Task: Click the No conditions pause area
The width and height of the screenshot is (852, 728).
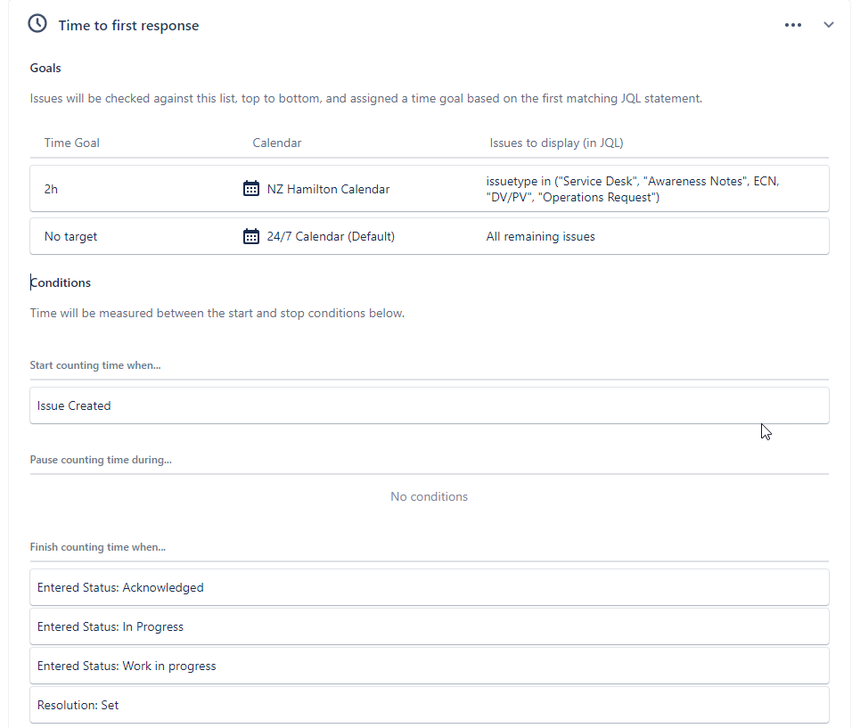Action: pyautogui.click(x=429, y=496)
